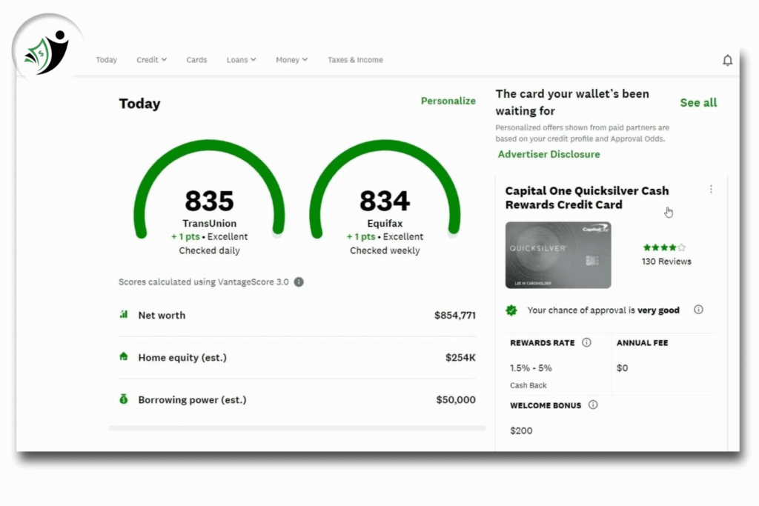The image size is (759, 506).
Task: Open the Borrowing power (est.) row
Action: click(x=297, y=399)
